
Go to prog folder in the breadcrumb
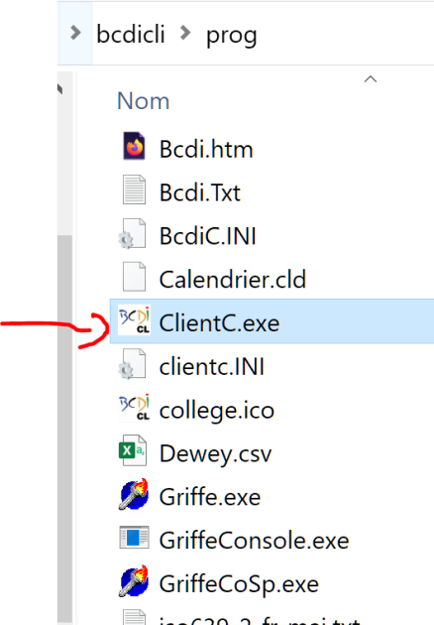[x=231, y=36]
